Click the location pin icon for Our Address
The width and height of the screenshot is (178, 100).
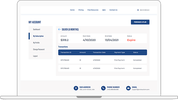tap(76, 88)
